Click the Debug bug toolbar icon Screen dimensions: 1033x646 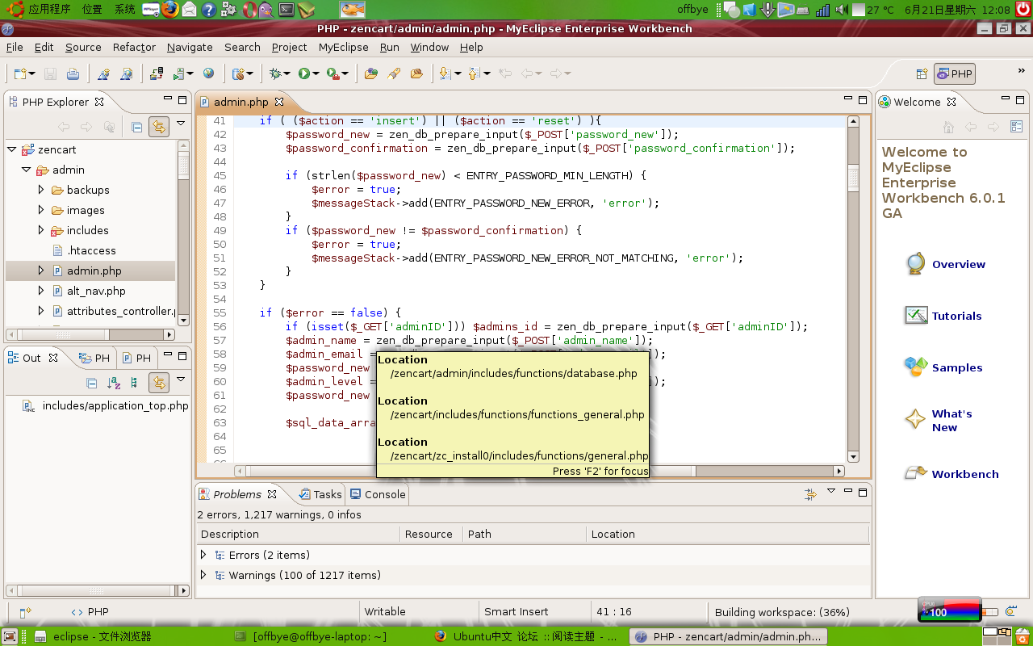point(276,73)
